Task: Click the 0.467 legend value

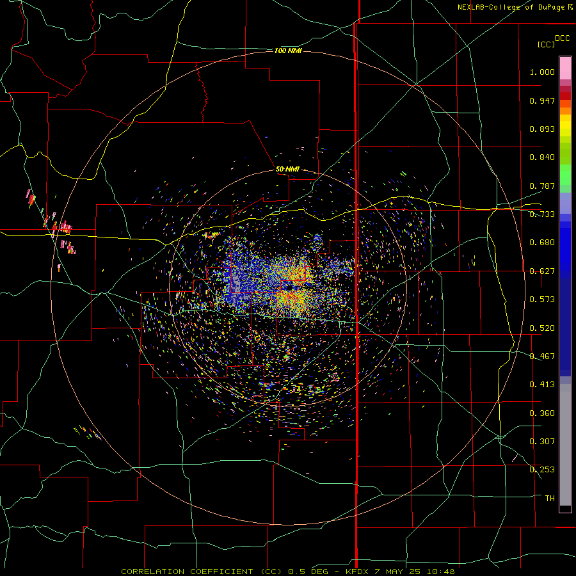Action: click(x=542, y=356)
